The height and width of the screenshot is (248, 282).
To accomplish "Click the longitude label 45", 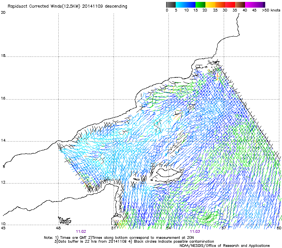I will (3, 228).
